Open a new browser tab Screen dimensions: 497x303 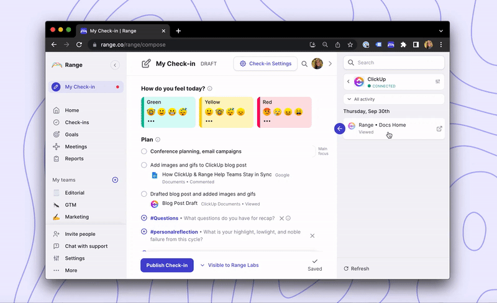[178, 31]
